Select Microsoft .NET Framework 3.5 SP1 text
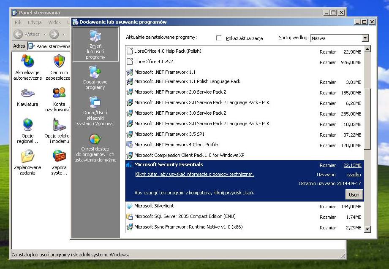389x269 pixels. coord(169,134)
